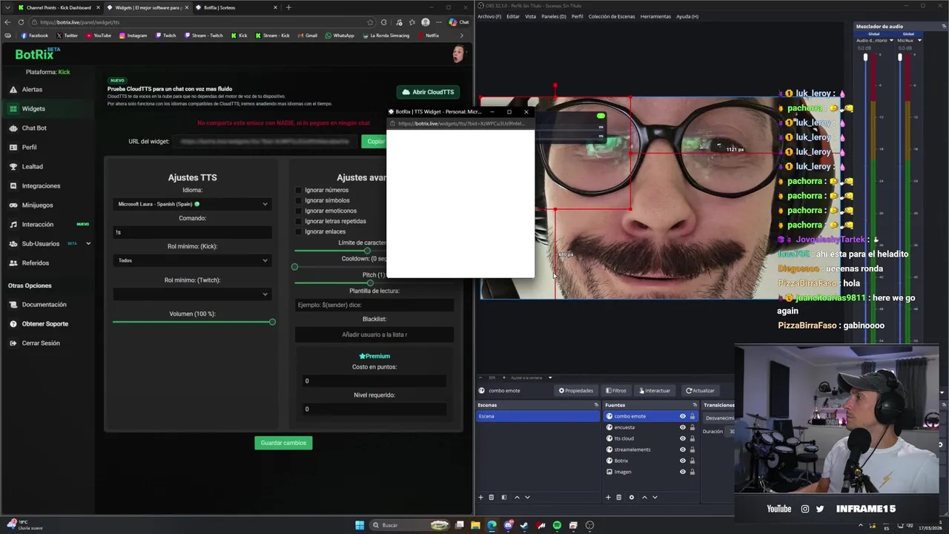
Task: Enable Ignorar emoticonos checkbox
Action: tap(299, 211)
